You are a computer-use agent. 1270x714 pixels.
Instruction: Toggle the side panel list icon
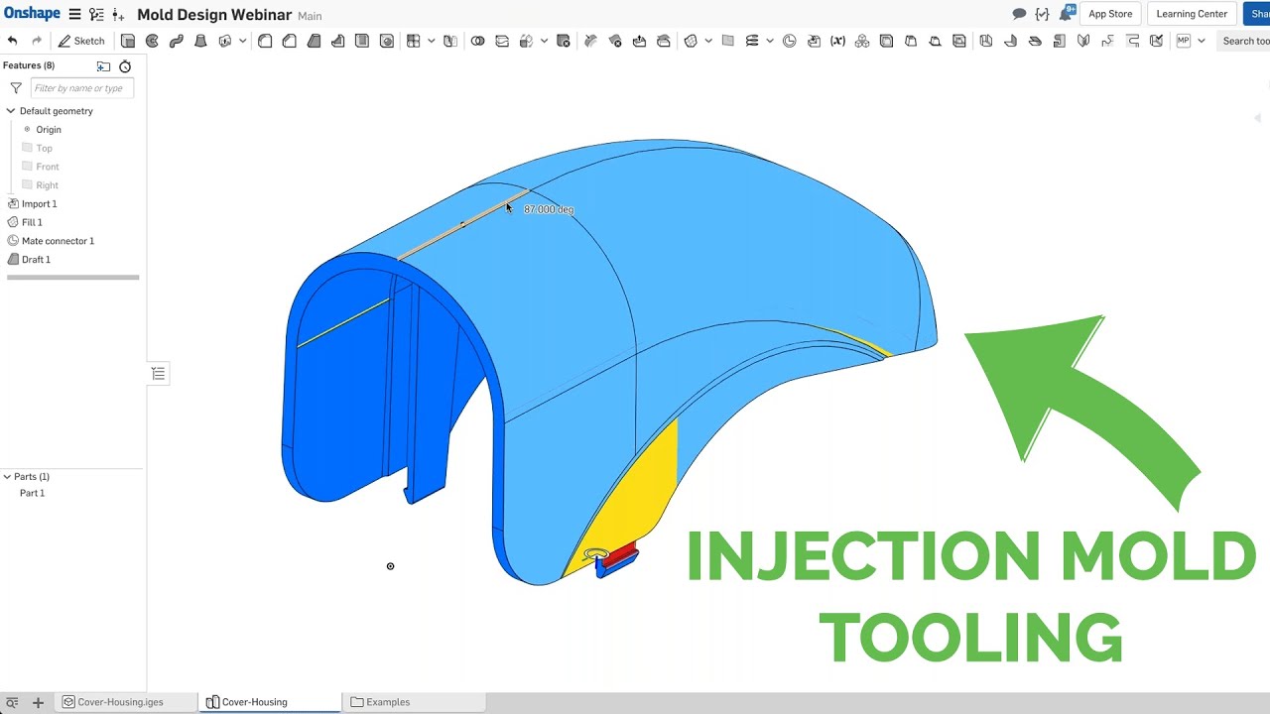click(x=158, y=373)
